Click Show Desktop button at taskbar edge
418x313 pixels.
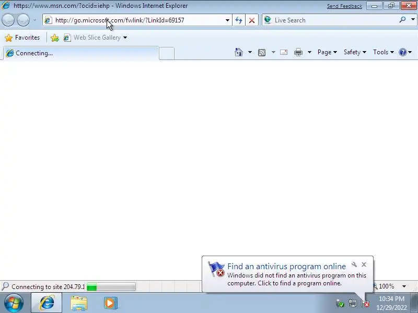coord(414,303)
